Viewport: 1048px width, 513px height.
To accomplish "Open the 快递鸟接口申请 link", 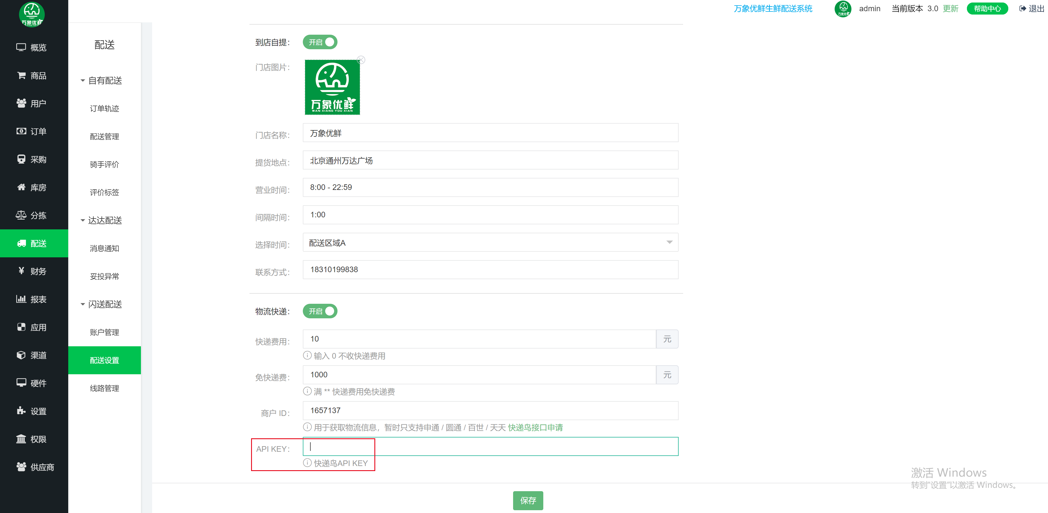I will 535,428.
